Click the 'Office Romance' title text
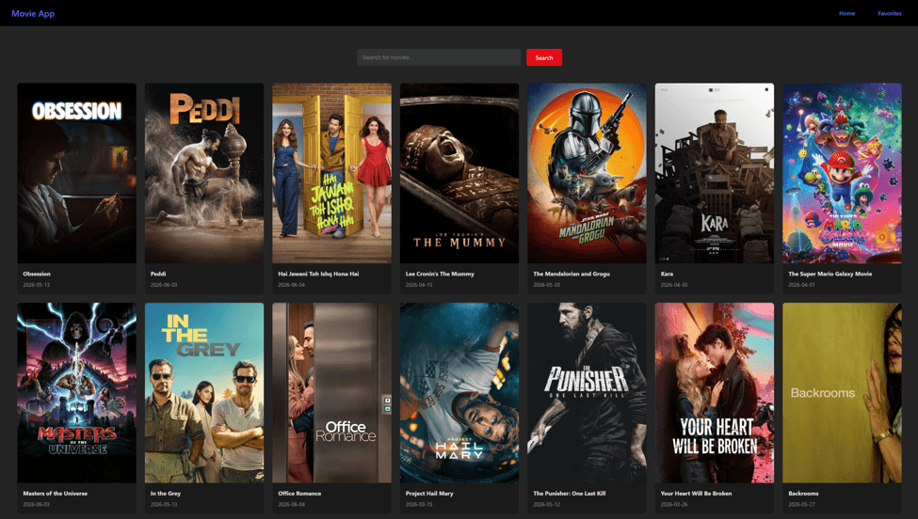 pyautogui.click(x=299, y=494)
